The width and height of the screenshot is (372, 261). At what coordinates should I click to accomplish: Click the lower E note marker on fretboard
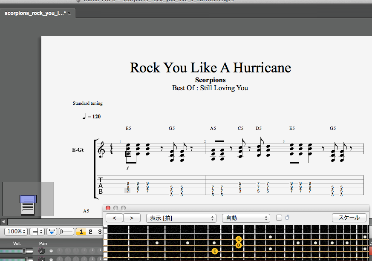(214, 251)
